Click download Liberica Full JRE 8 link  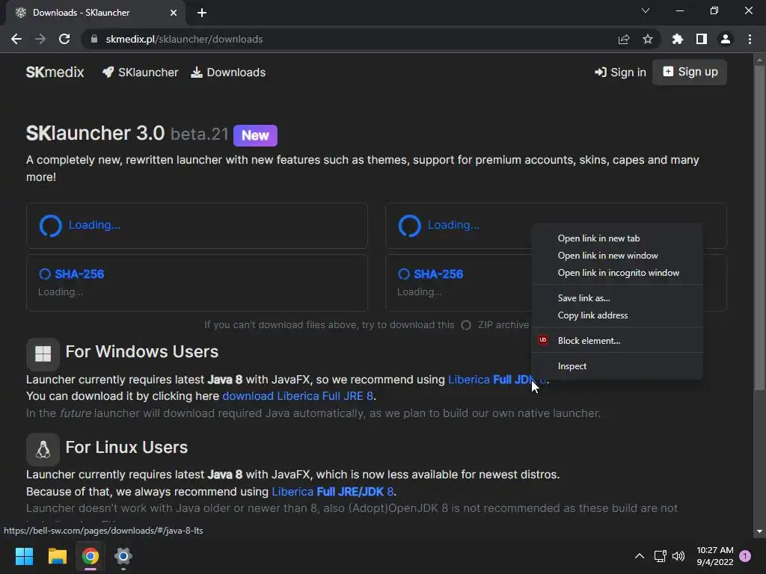298,396
